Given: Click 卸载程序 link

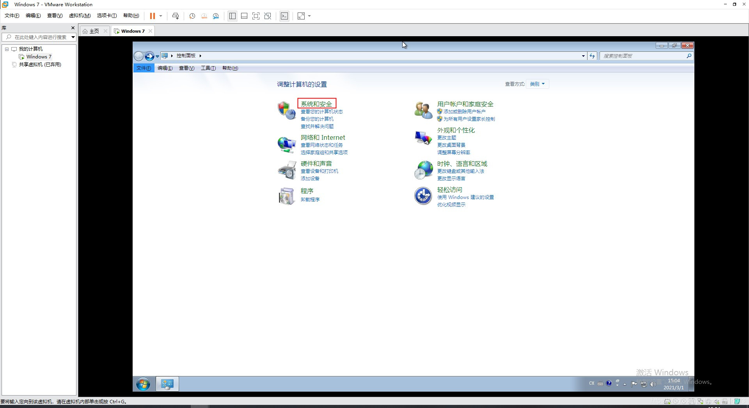Looking at the screenshot, I should click(310, 200).
